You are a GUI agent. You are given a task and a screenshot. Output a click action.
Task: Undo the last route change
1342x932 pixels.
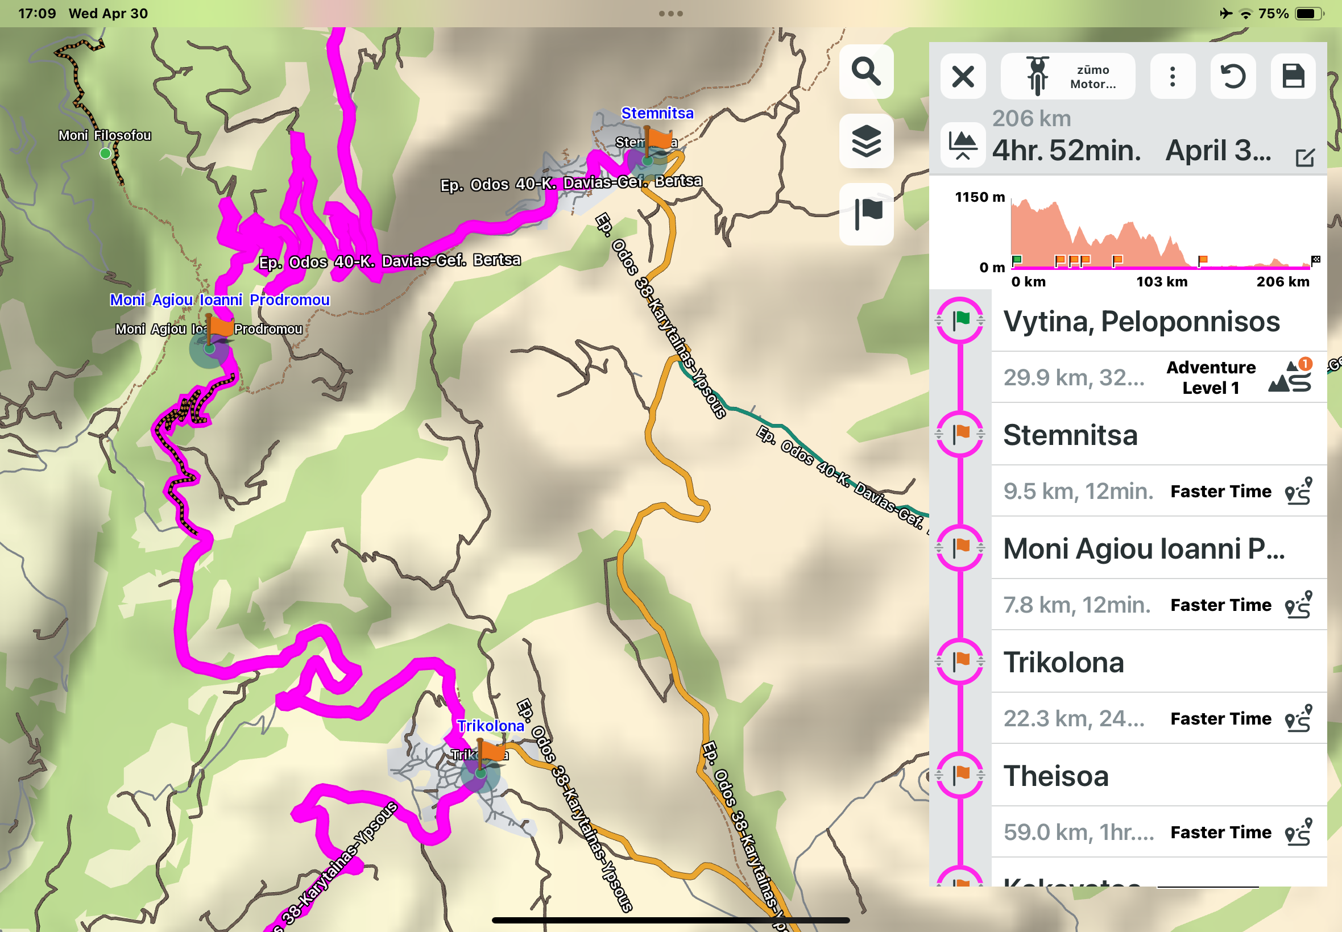click(x=1233, y=77)
